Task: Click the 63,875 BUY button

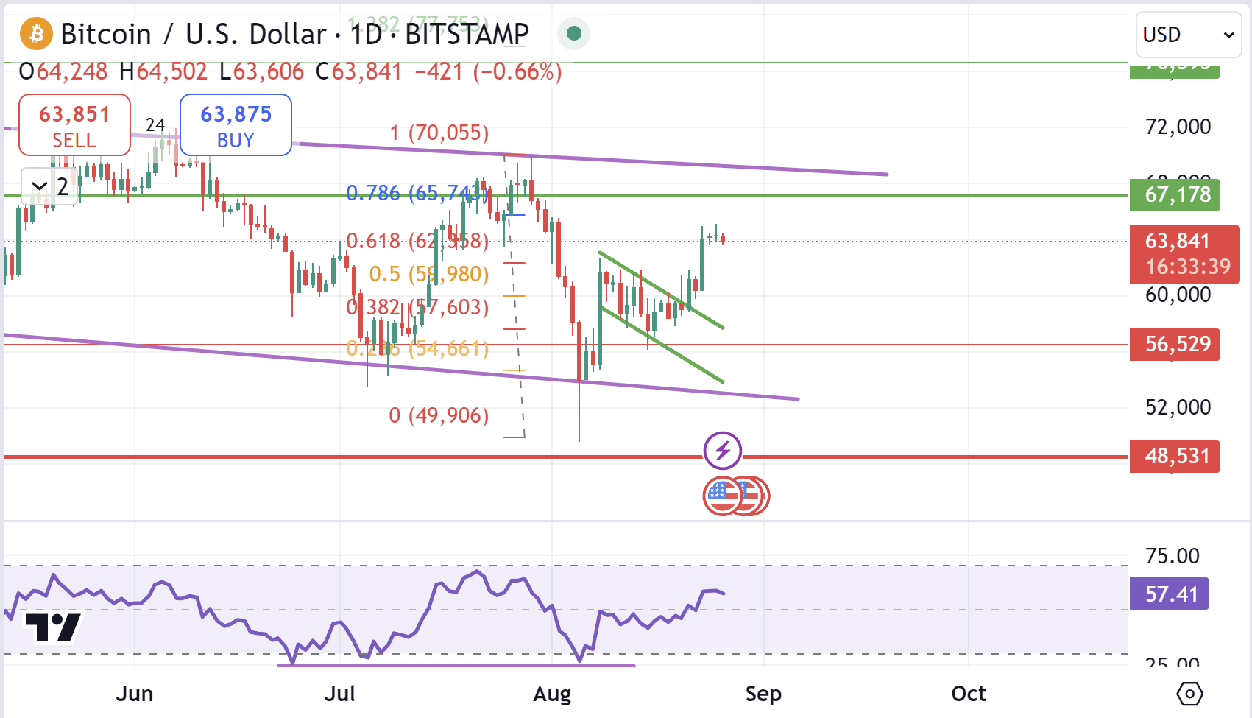Action: coord(236,125)
